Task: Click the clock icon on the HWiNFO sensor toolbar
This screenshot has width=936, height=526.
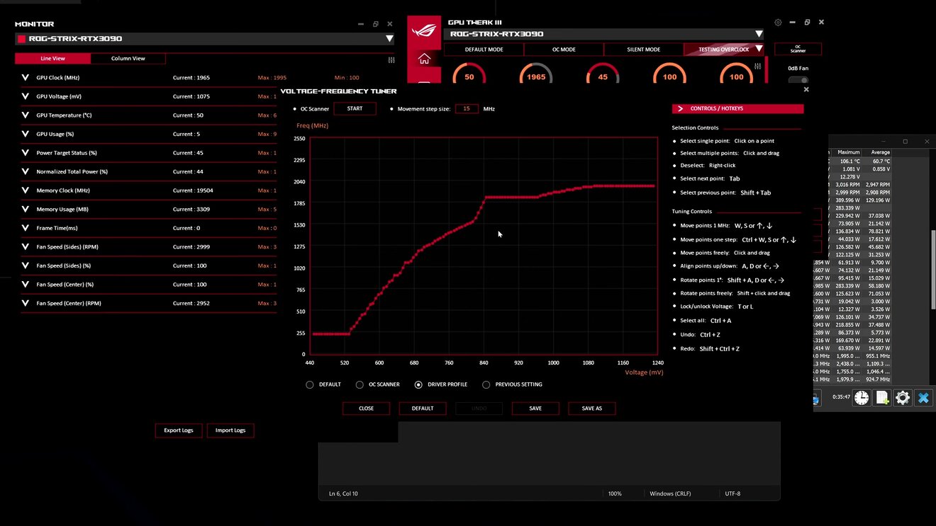Action: click(861, 398)
